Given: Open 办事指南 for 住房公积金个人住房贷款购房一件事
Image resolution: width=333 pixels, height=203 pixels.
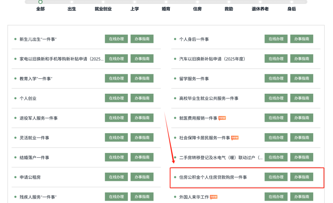Looking at the screenshot, I should (x=301, y=177).
